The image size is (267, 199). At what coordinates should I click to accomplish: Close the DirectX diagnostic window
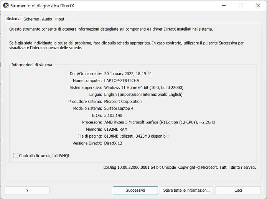point(258,6)
